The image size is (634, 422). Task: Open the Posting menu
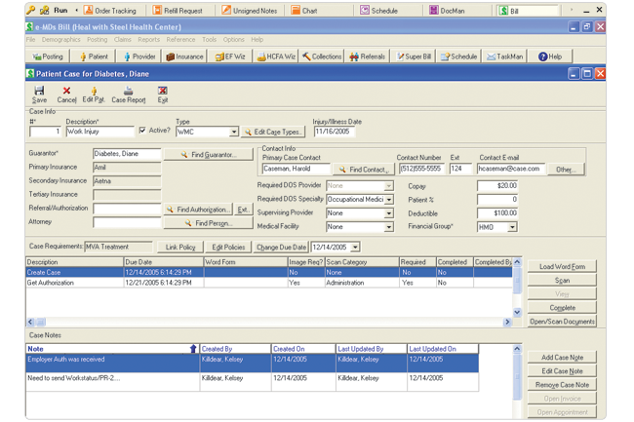coord(97,40)
